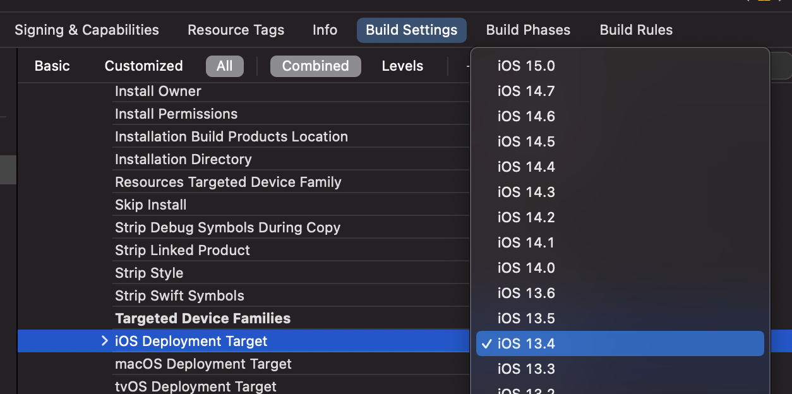This screenshot has width=792, height=394.
Task: Show Basic build settings filter
Action: (x=52, y=66)
